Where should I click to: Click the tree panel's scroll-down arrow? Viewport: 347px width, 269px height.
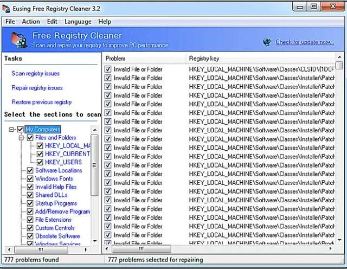tap(95, 241)
